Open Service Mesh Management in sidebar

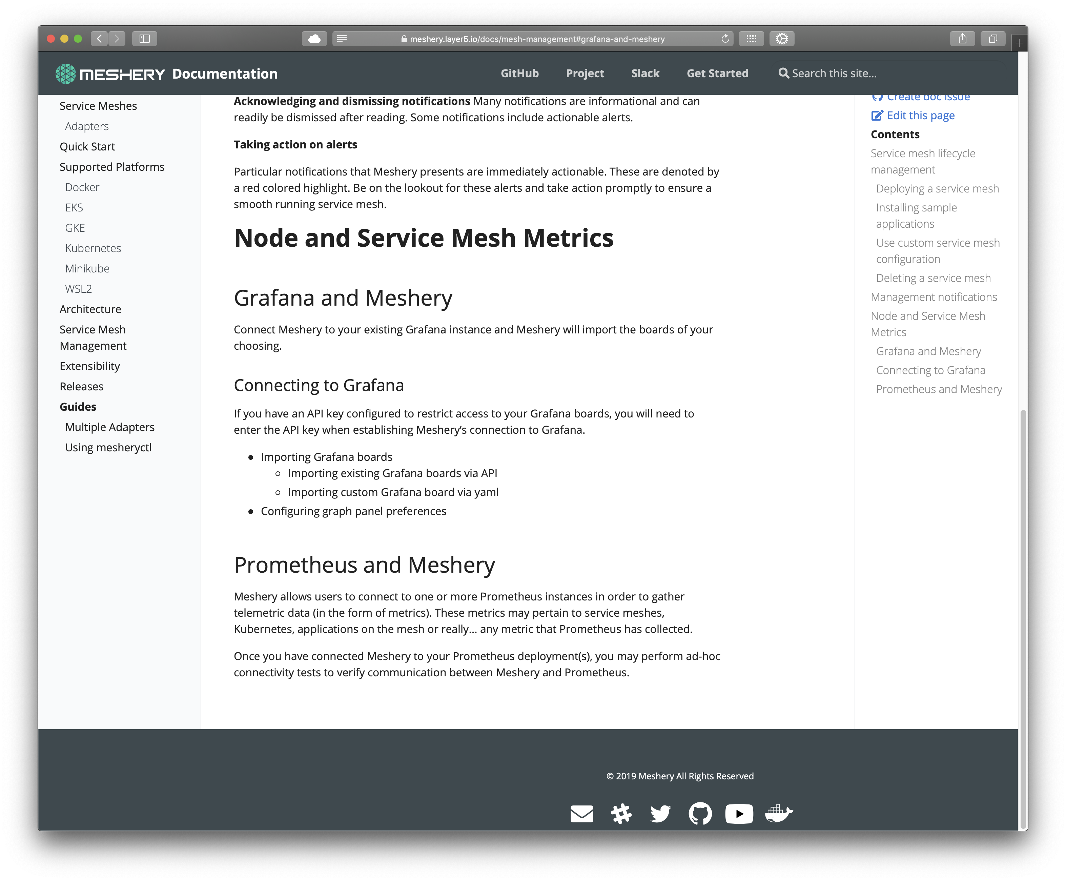[94, 337]
